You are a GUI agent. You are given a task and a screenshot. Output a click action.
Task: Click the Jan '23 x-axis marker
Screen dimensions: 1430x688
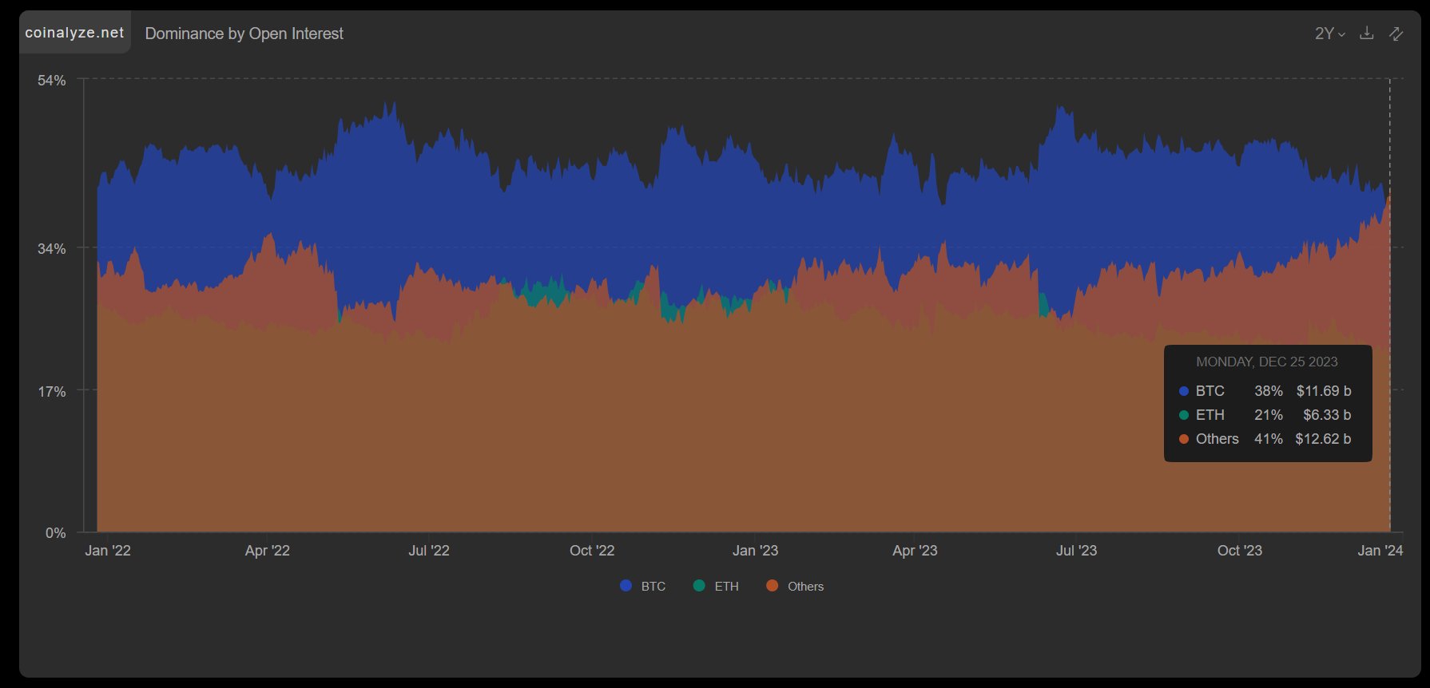tap(755, 551)
